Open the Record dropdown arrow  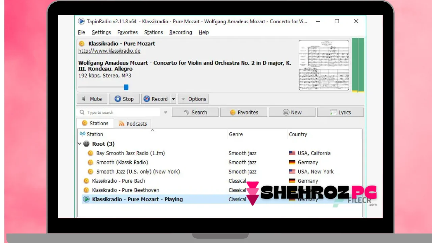tap(173, 99)
